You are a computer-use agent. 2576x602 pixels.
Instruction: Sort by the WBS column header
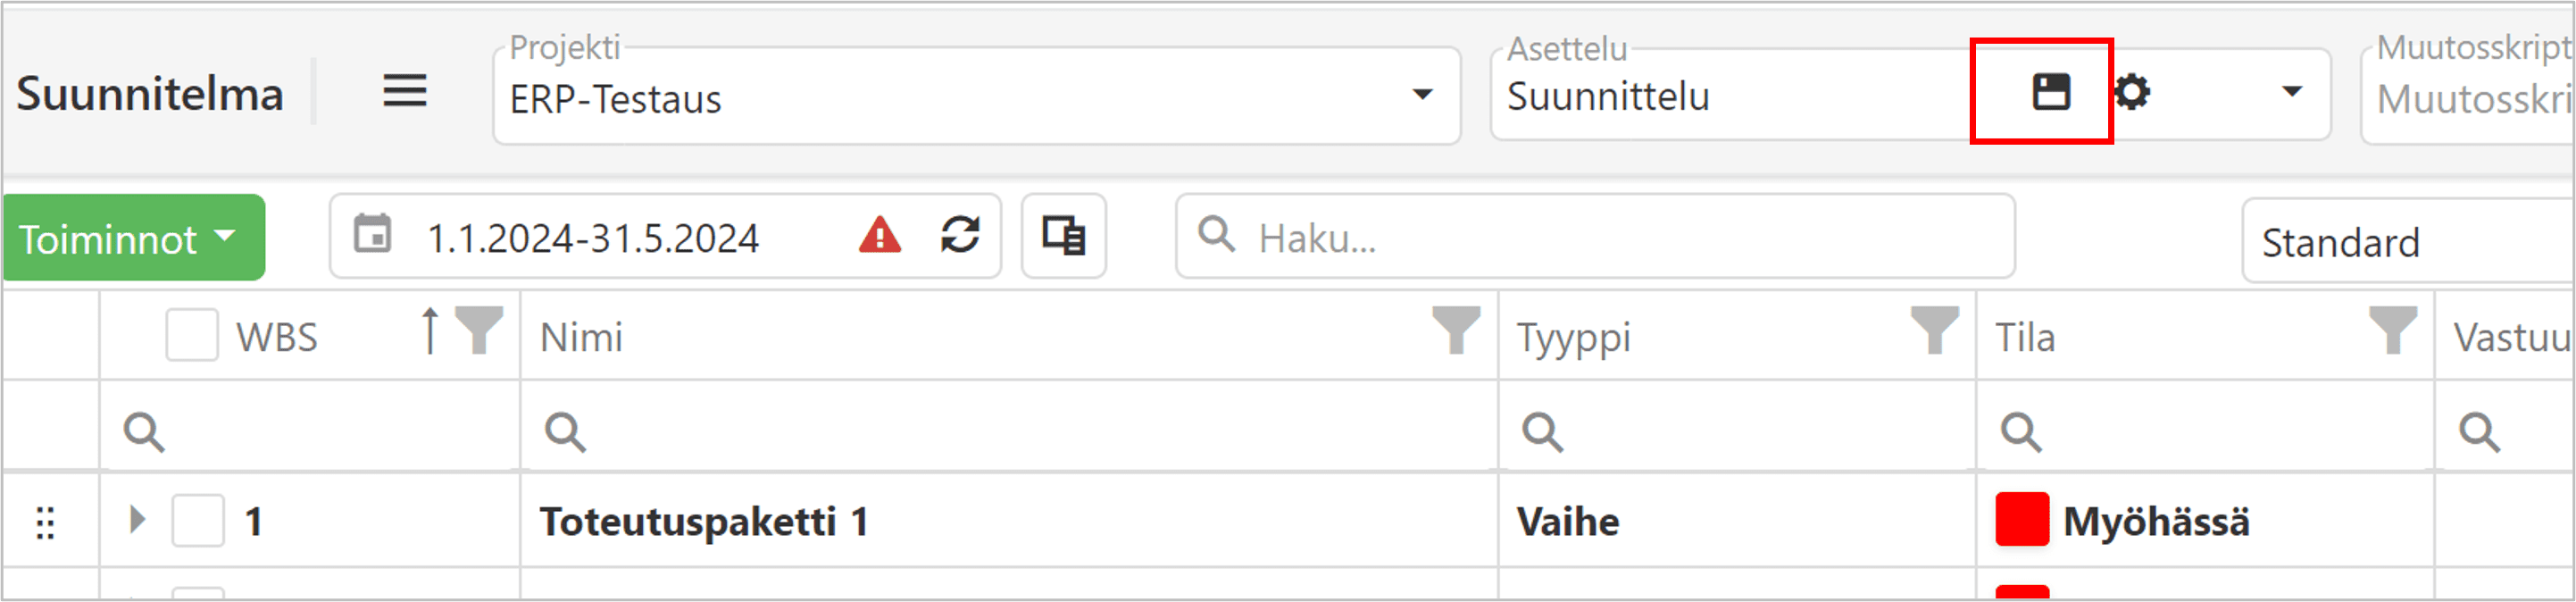pyautogui.click(x=277, y=338)
